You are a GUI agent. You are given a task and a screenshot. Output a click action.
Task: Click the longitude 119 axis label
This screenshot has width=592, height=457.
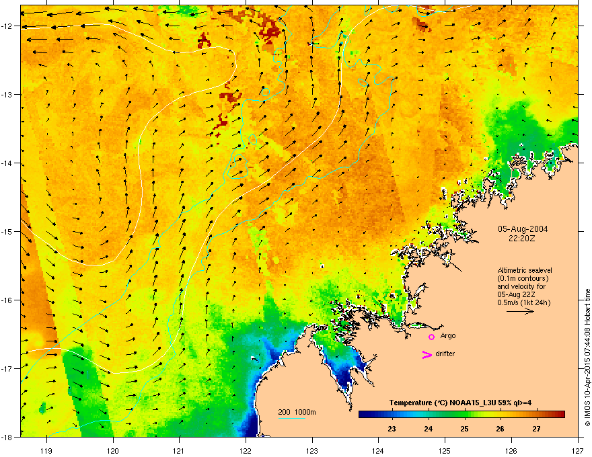click(47, 450)
